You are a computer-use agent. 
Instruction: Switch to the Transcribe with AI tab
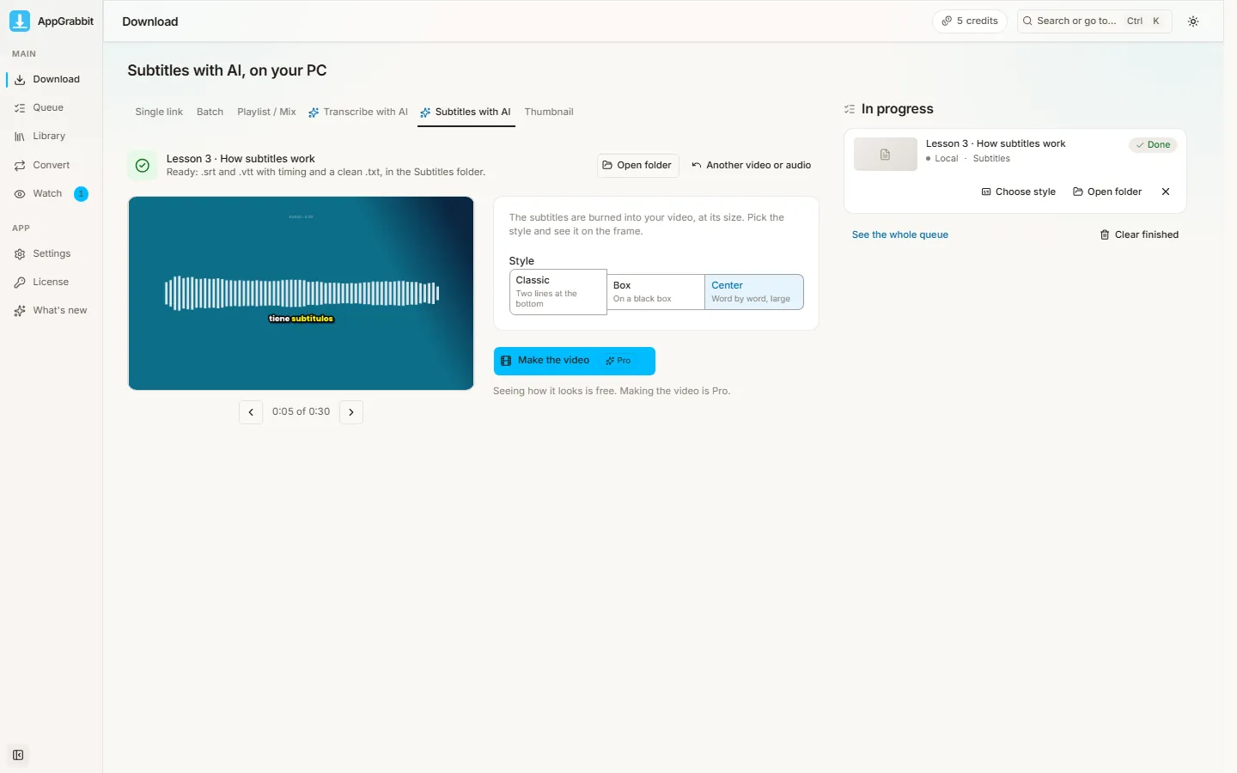point(358,112)
